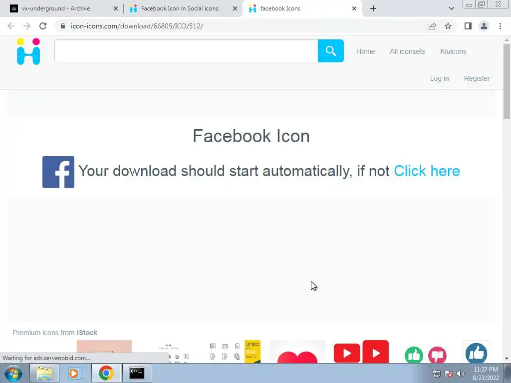Open File Explorer from the taskbar

point(44,373)
